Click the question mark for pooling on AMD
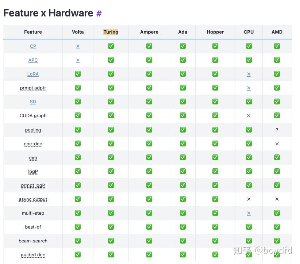Image resolution: width=300 pixels, height=264 pixels. (x=277, y=130)
